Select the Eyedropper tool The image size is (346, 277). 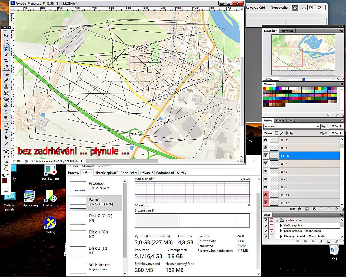pos(6,67)
